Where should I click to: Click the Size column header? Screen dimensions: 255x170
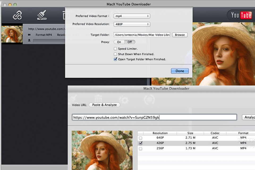(190, 133)
